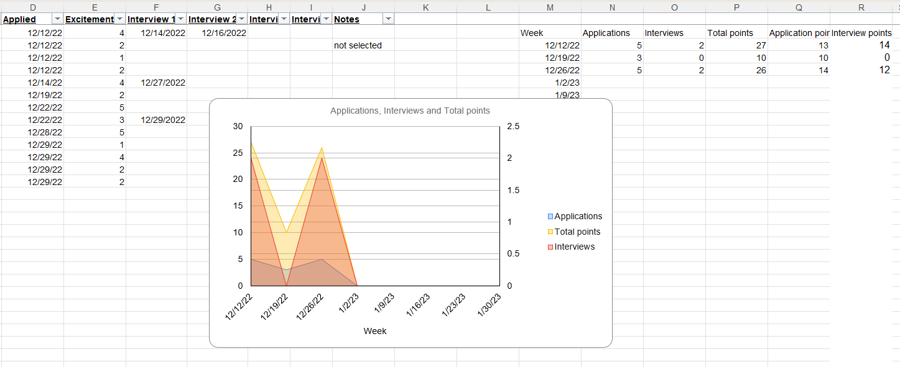Select the chart title text
The image size is (900, 367).
(410, 111)
